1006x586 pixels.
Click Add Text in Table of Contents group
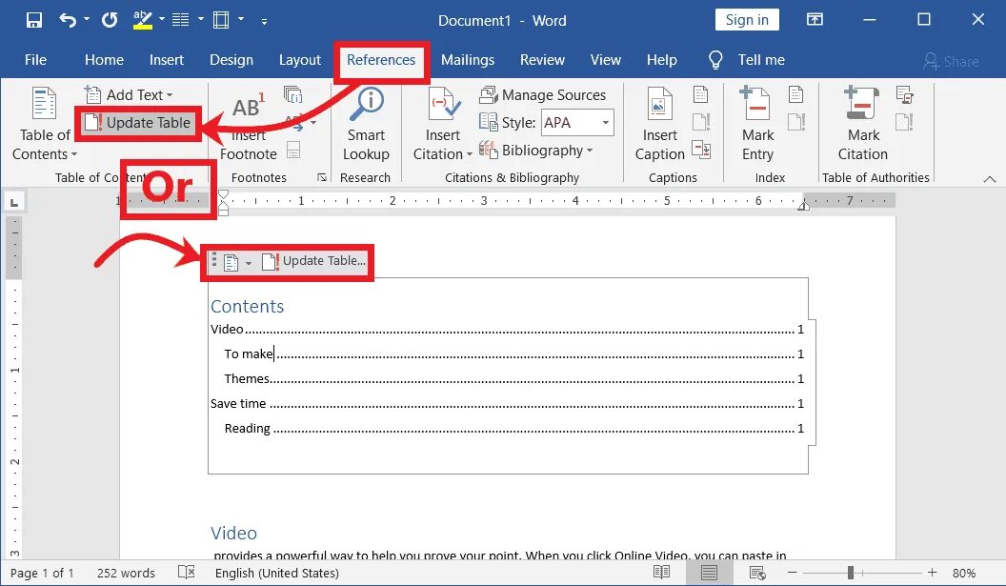(129, 95)
